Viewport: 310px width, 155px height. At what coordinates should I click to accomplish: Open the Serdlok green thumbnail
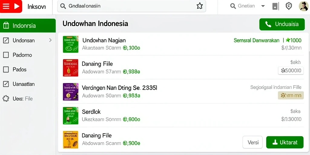coord(71,116)
